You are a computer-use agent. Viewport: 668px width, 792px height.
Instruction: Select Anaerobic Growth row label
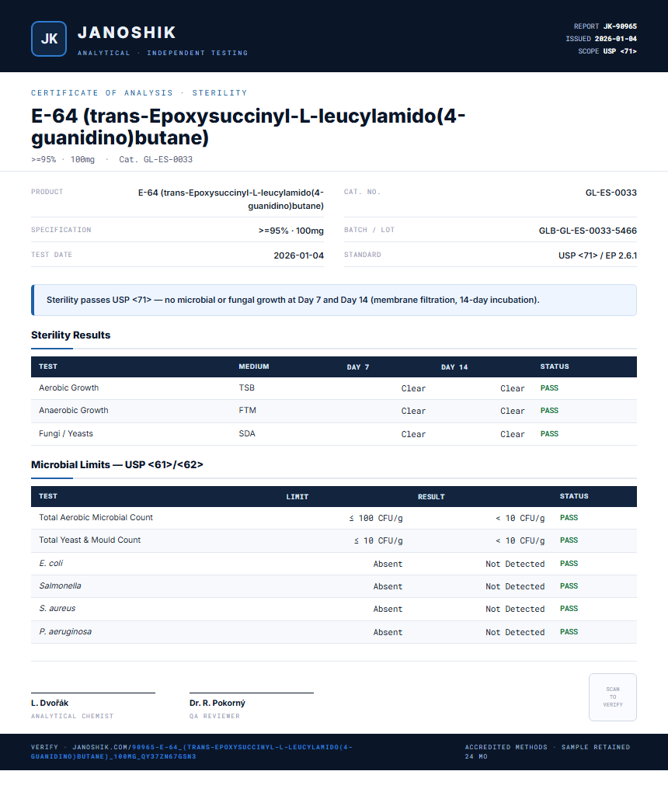point(73,411)
